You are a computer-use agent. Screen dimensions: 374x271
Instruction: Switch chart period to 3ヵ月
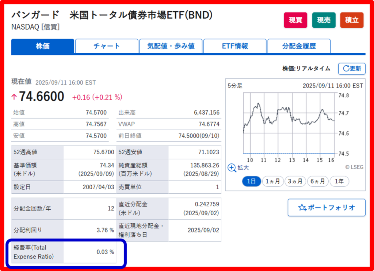295,182
